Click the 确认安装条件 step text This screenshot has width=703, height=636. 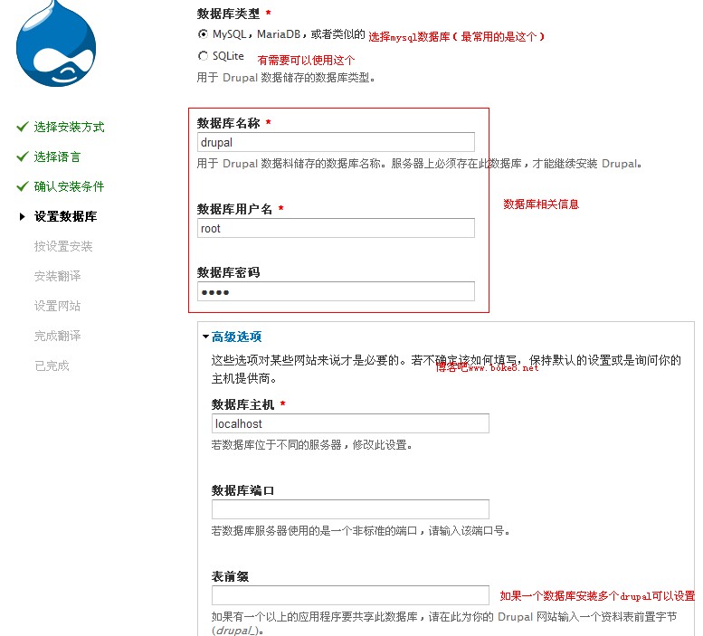pos(69,186)
